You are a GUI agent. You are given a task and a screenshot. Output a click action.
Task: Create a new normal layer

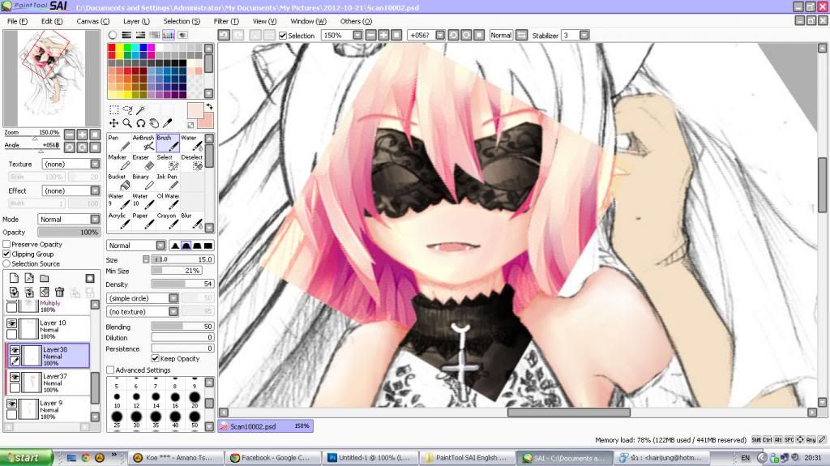pos(14,278)
